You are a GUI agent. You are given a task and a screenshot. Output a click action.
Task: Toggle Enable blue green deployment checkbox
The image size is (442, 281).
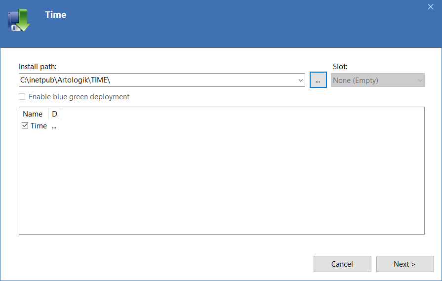tap(22, 97)
